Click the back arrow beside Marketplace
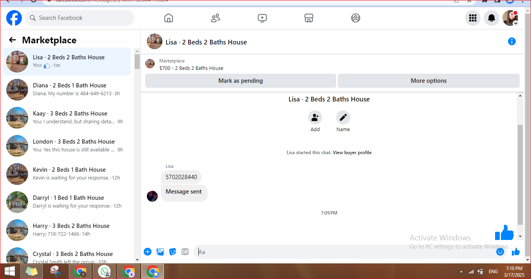Image resolution: width=531 pixels, height=279 pixels. 12,40
